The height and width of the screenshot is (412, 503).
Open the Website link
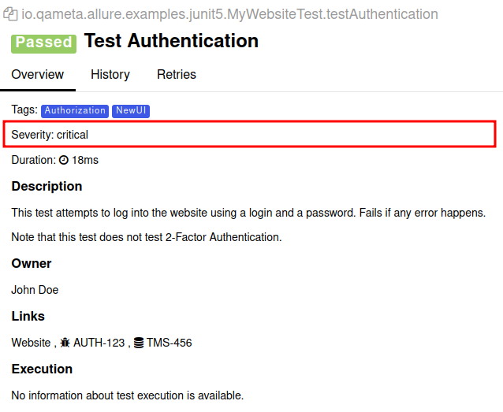[x=32, y=343]
